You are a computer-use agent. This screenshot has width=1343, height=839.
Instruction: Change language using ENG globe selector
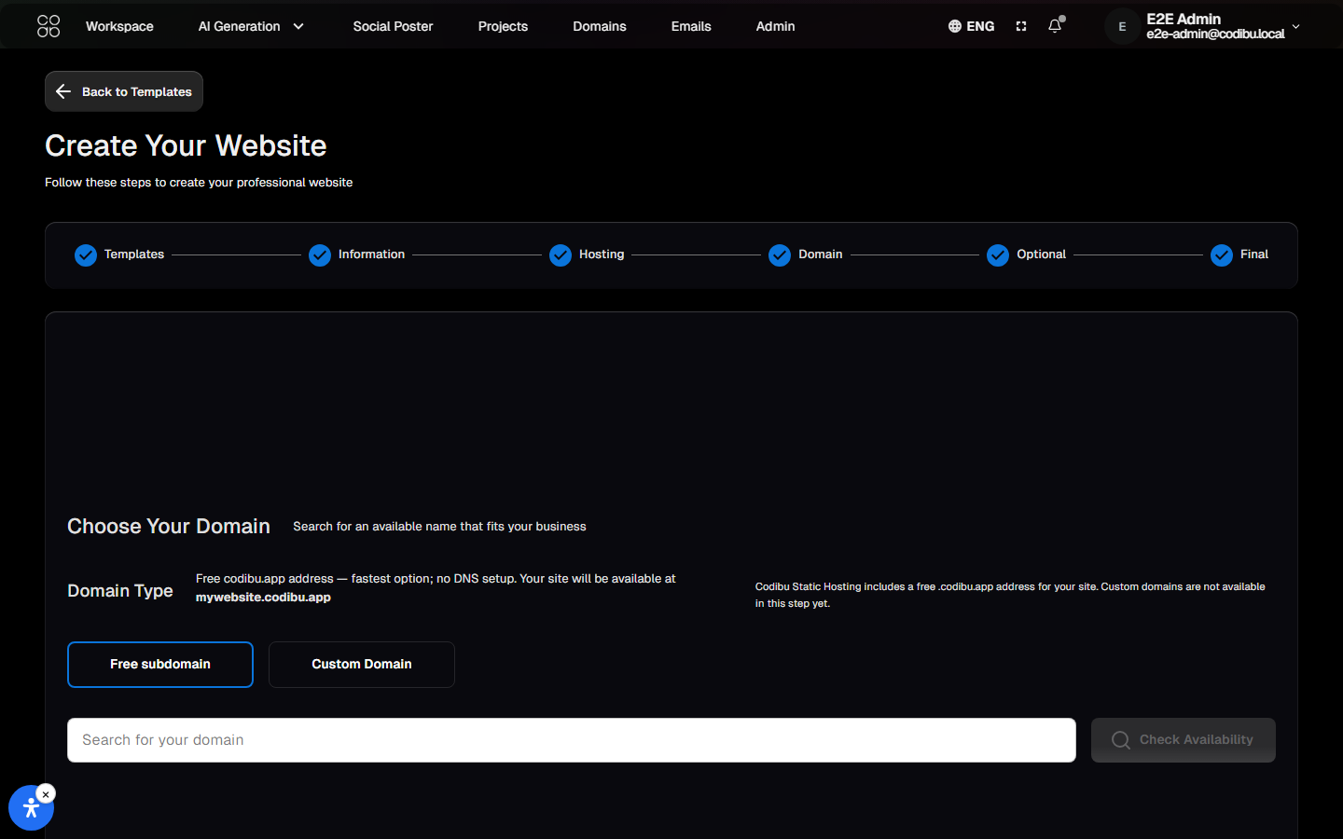point(971,26)
